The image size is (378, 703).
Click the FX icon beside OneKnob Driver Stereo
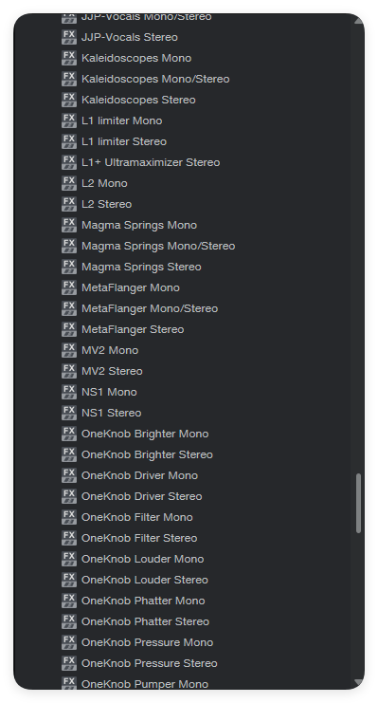tap(69, 496)
